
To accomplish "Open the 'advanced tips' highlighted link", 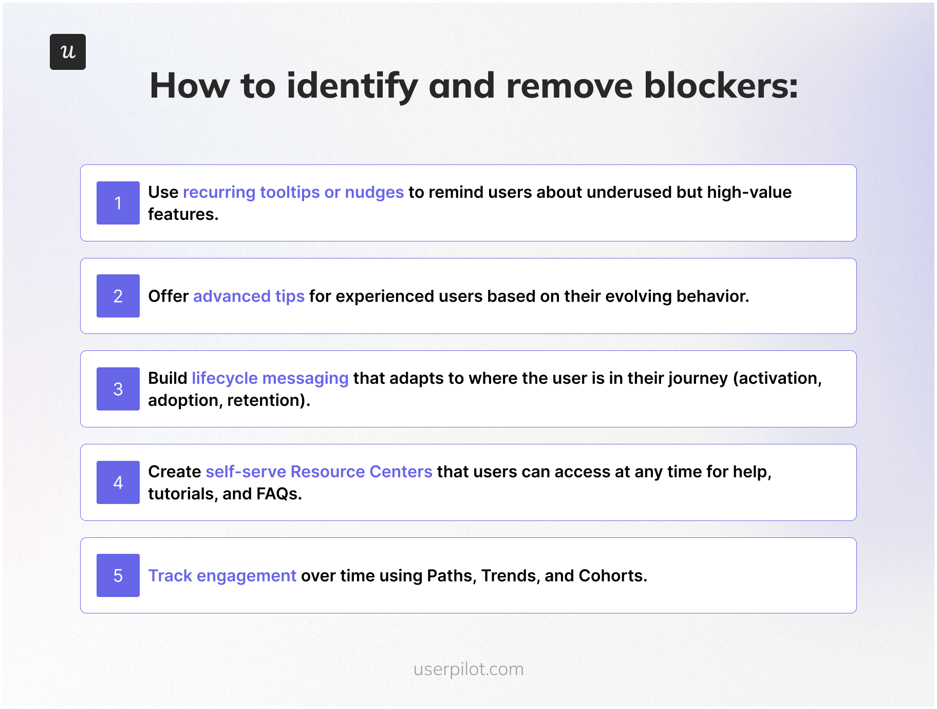I will [x=249, y=296].
